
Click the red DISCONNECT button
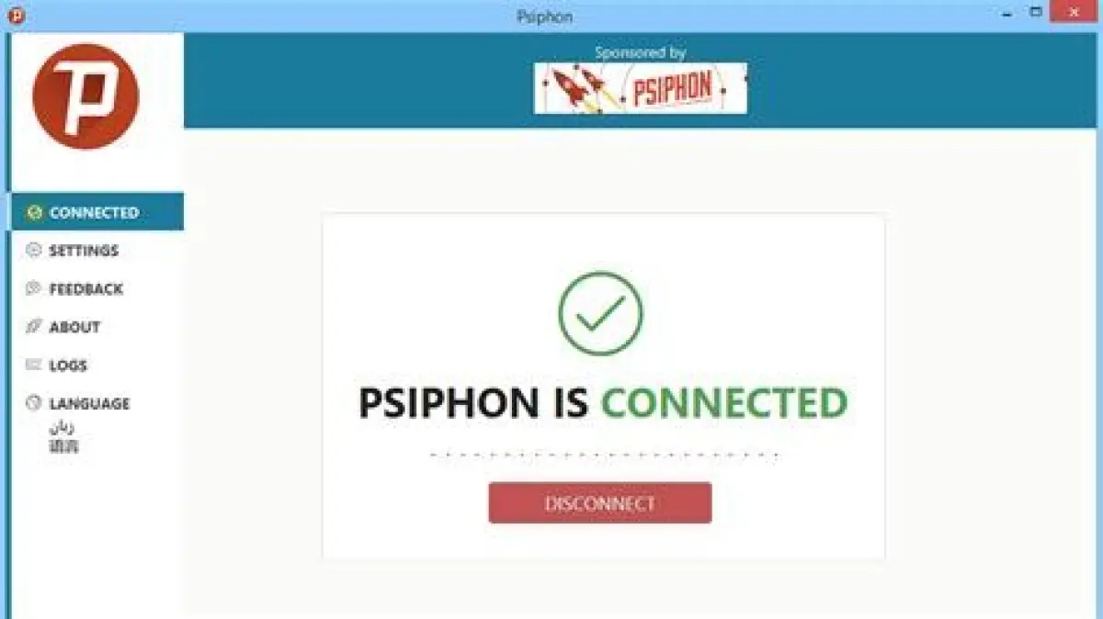pyautogui.click(x=600, y=503)
